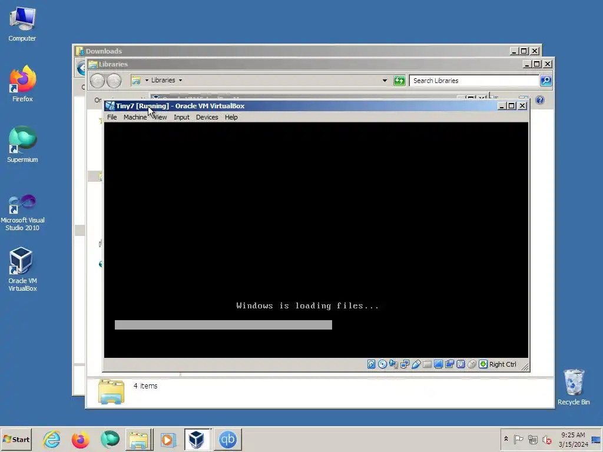Image resolution: width=603 pixels, height=452 pixels.
Task: Click the network tray icon
Action: coord(532,439)
